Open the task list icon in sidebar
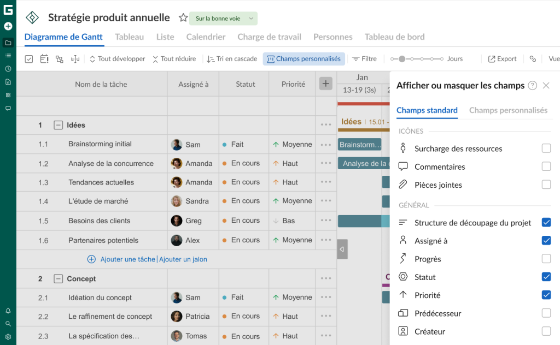 tap(8, 56)
